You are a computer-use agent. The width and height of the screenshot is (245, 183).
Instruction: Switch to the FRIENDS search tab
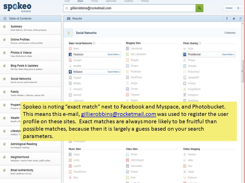click(x=145, y=1)
